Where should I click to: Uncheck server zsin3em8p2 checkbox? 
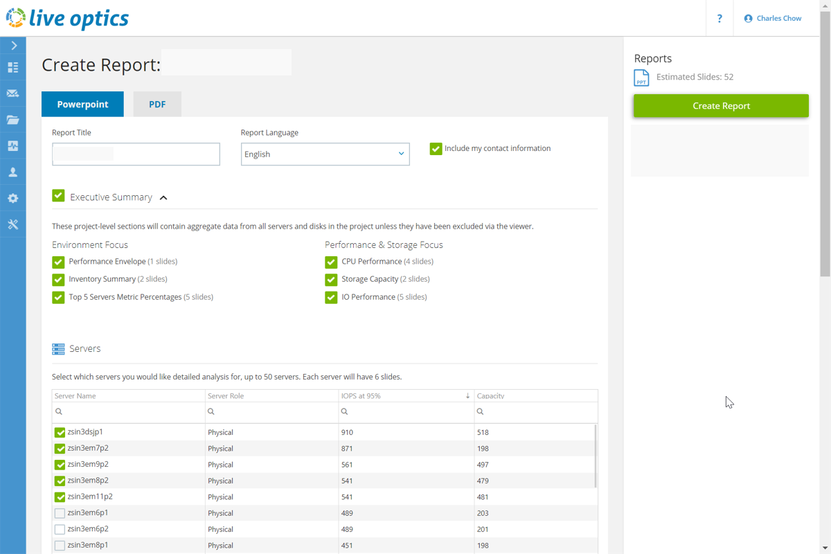60,481
